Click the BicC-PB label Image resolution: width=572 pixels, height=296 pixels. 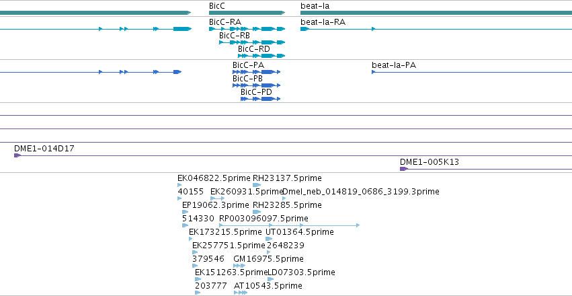(x=248, y=79)
